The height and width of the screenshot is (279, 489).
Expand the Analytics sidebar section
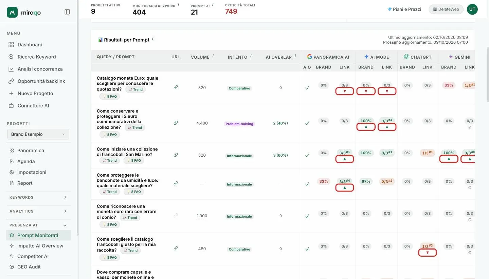click(x=38, y=211)
